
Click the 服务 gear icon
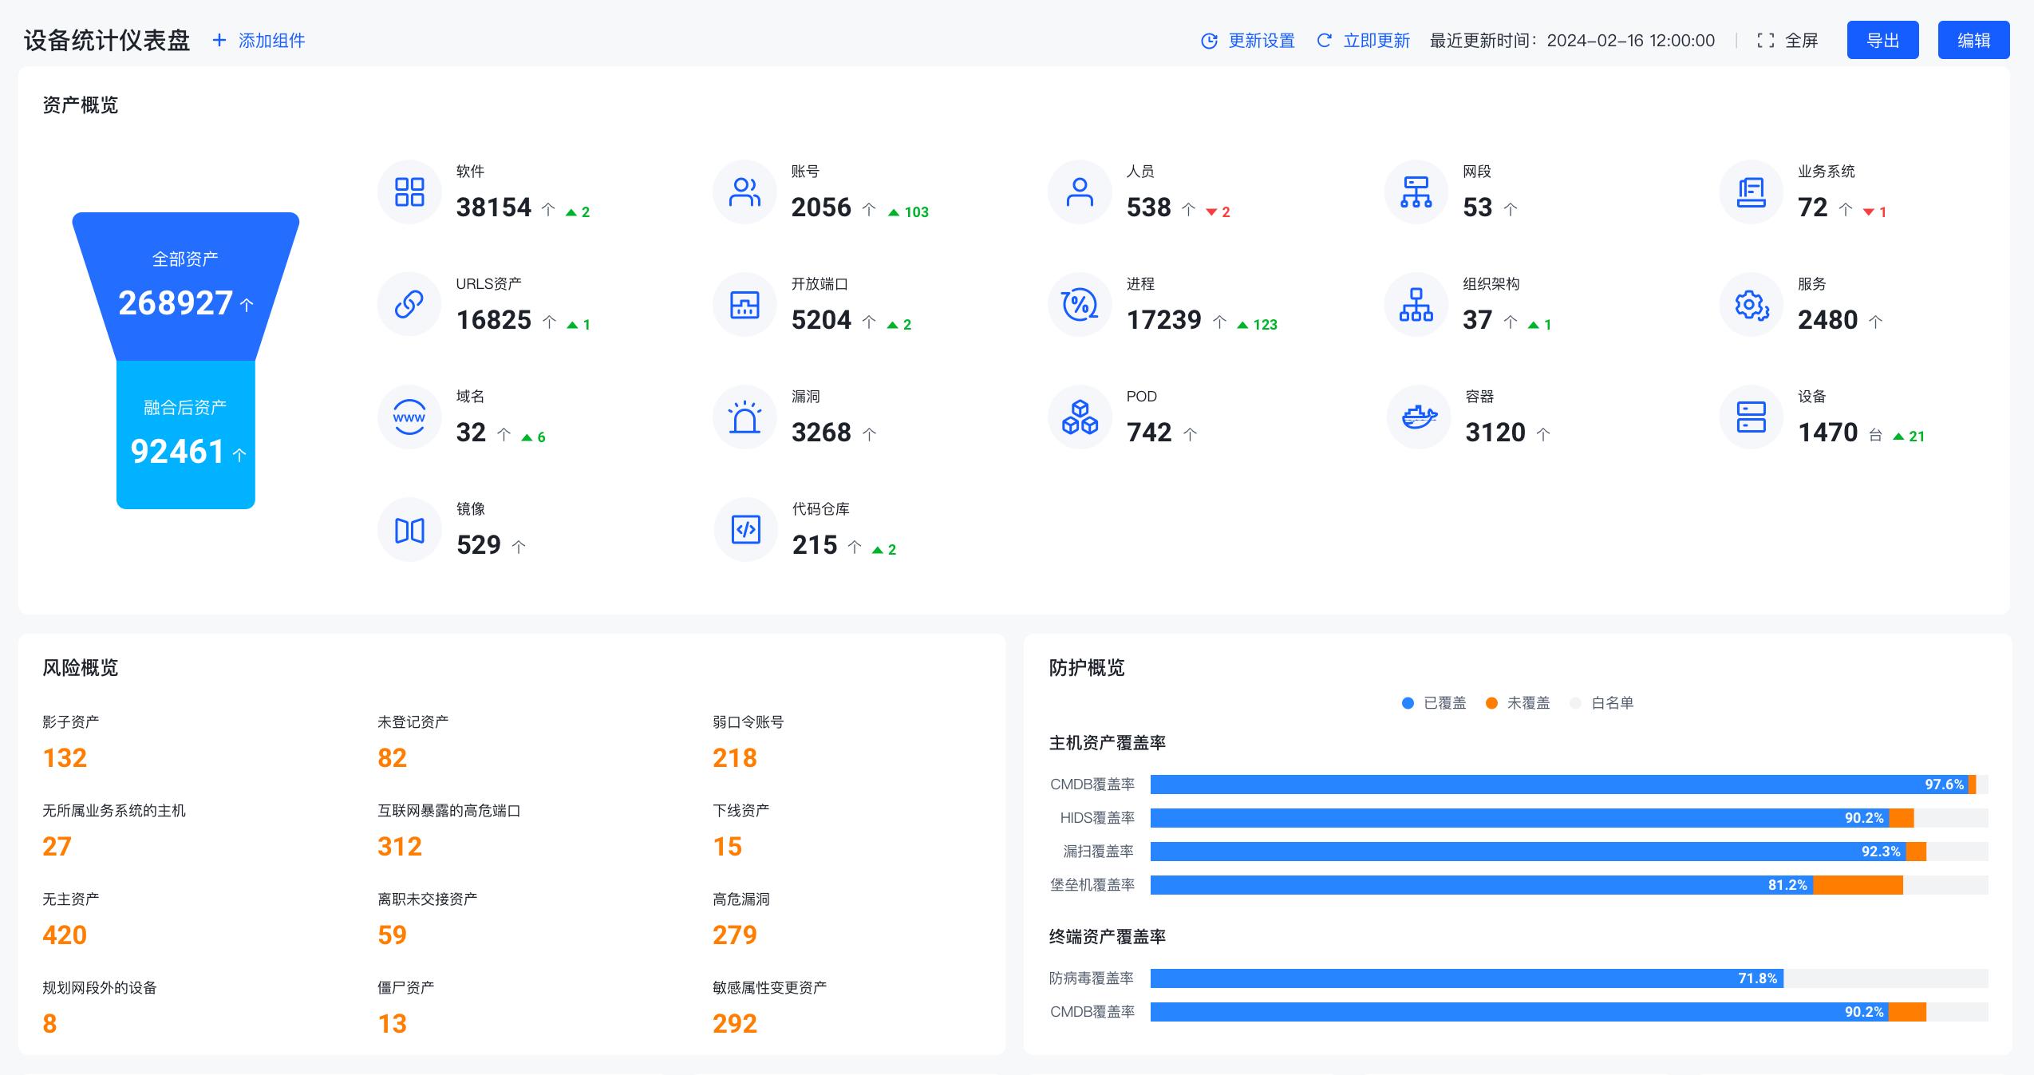1752,305
